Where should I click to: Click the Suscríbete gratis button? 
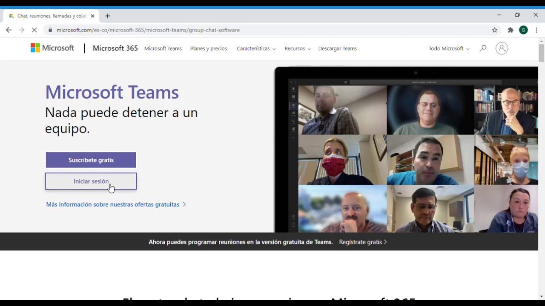pyautogui.click(x=91, y=160)
